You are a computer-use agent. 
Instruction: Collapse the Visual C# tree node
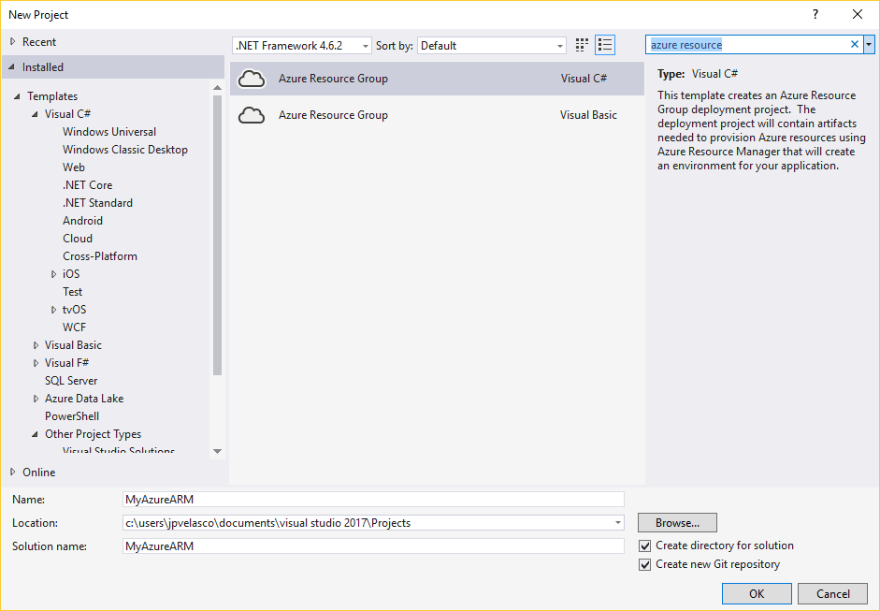(x=35, y=114)
